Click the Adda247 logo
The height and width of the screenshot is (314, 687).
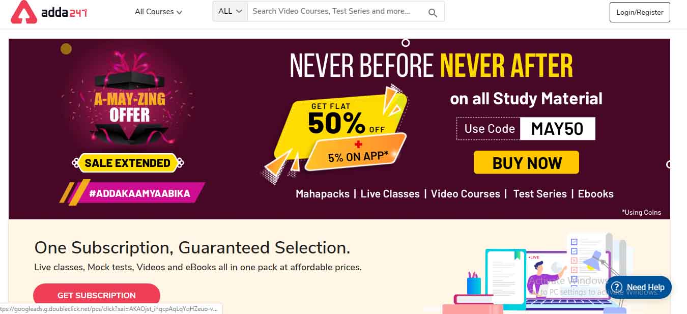(x=49, y=12)
